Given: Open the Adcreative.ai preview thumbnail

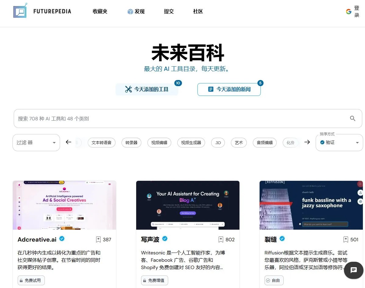Looking at the screenshot, I should [65, 205].
